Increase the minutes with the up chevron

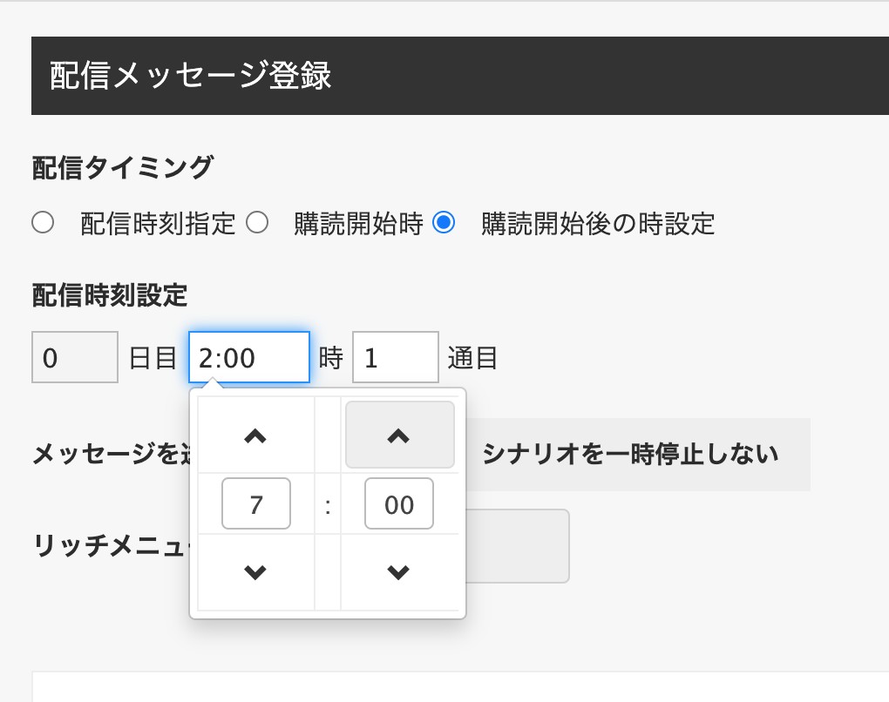point(399,435)
